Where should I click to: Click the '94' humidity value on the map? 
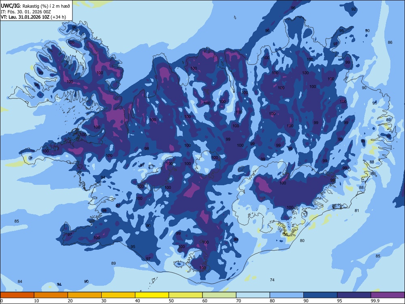[103, 177]
